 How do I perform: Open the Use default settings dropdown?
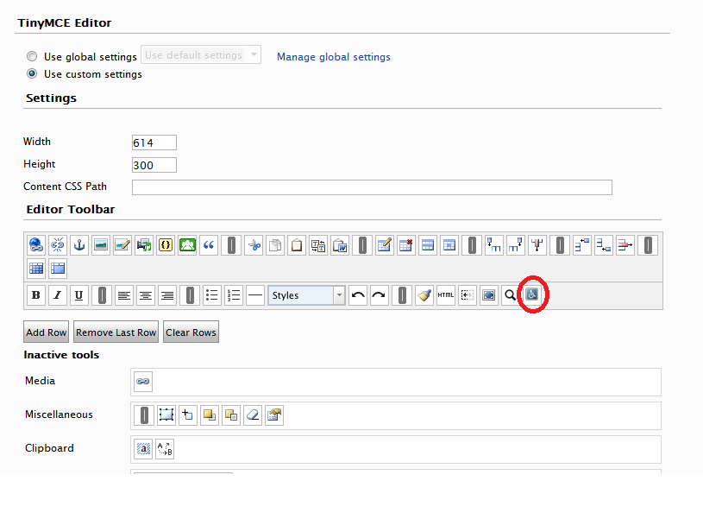pyautogui.click(x=201, y=55)
